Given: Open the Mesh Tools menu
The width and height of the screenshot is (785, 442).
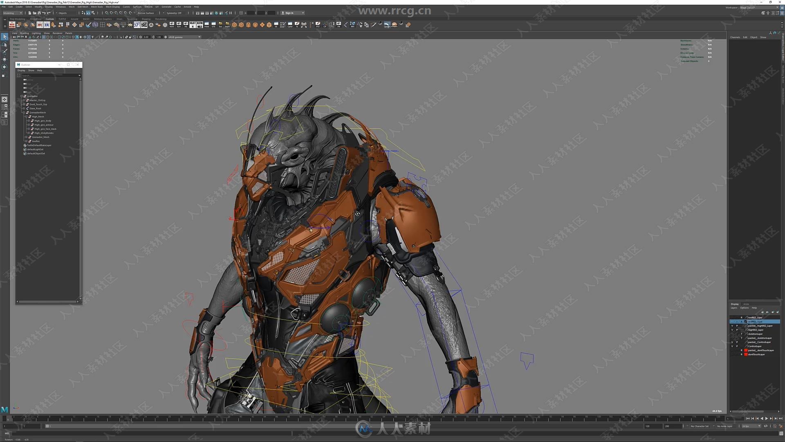Looking at the screenshot, I should point(97,7).
